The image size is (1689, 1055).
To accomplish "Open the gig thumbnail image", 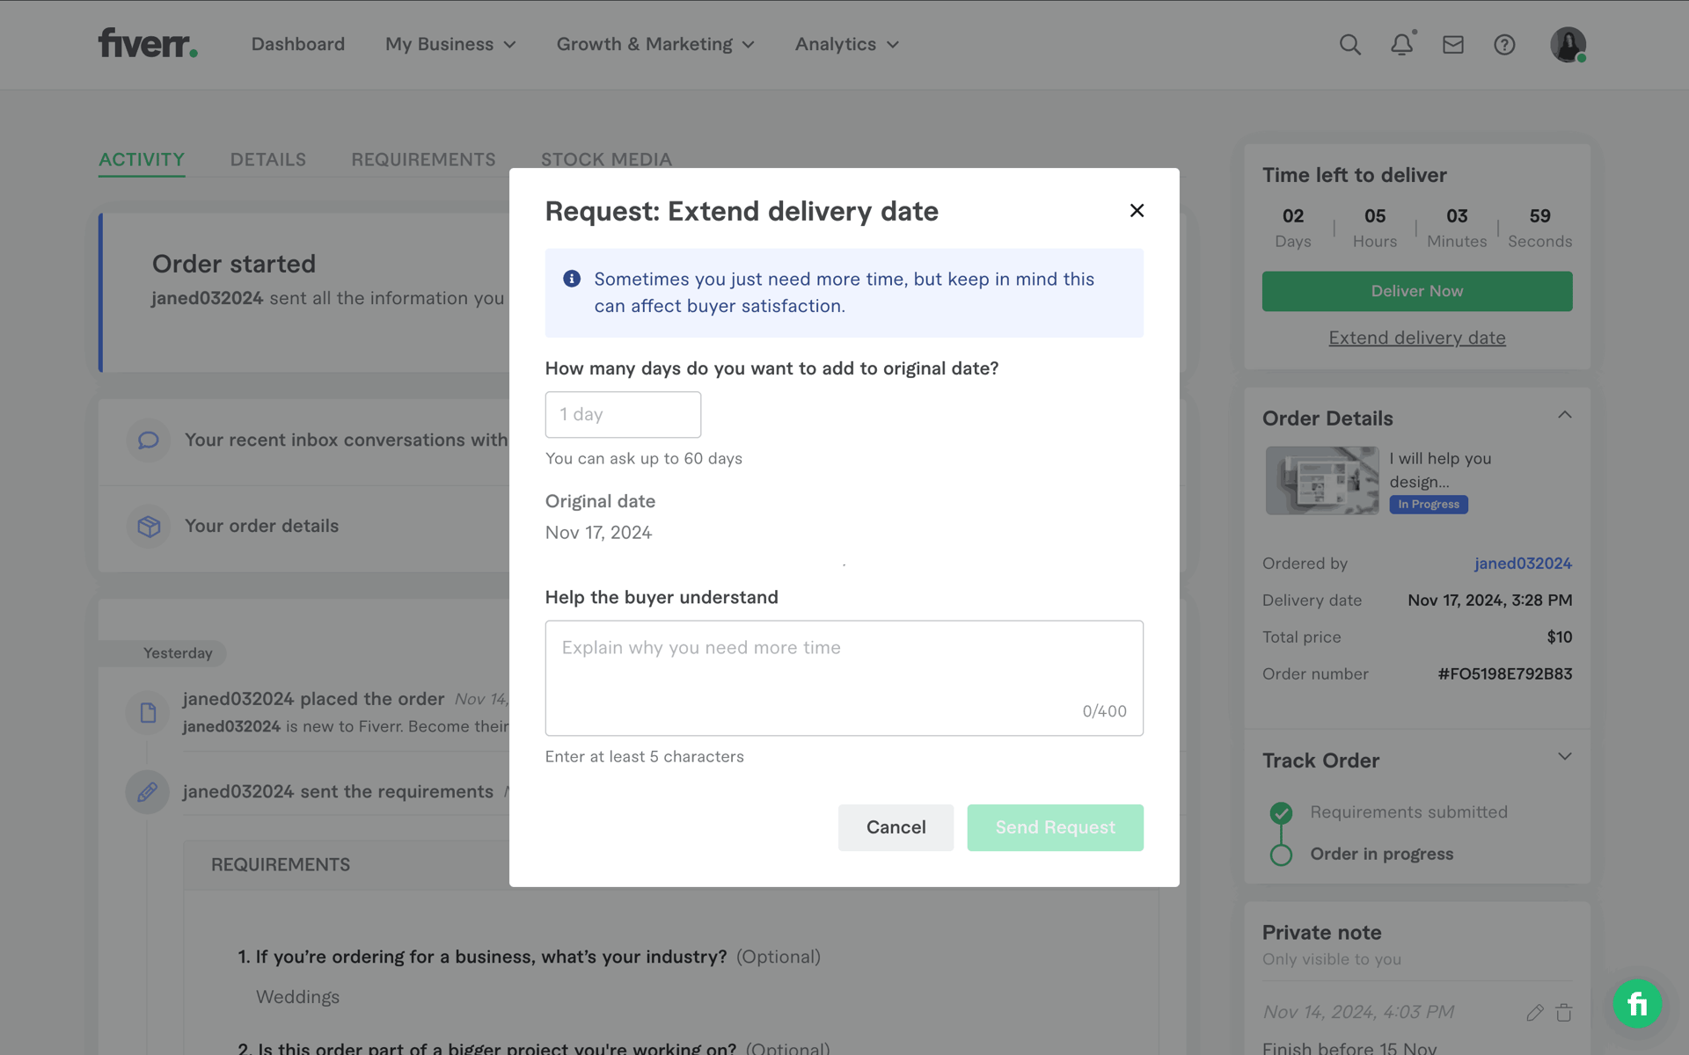I will pyautogui.click(x=1321, y=481).
